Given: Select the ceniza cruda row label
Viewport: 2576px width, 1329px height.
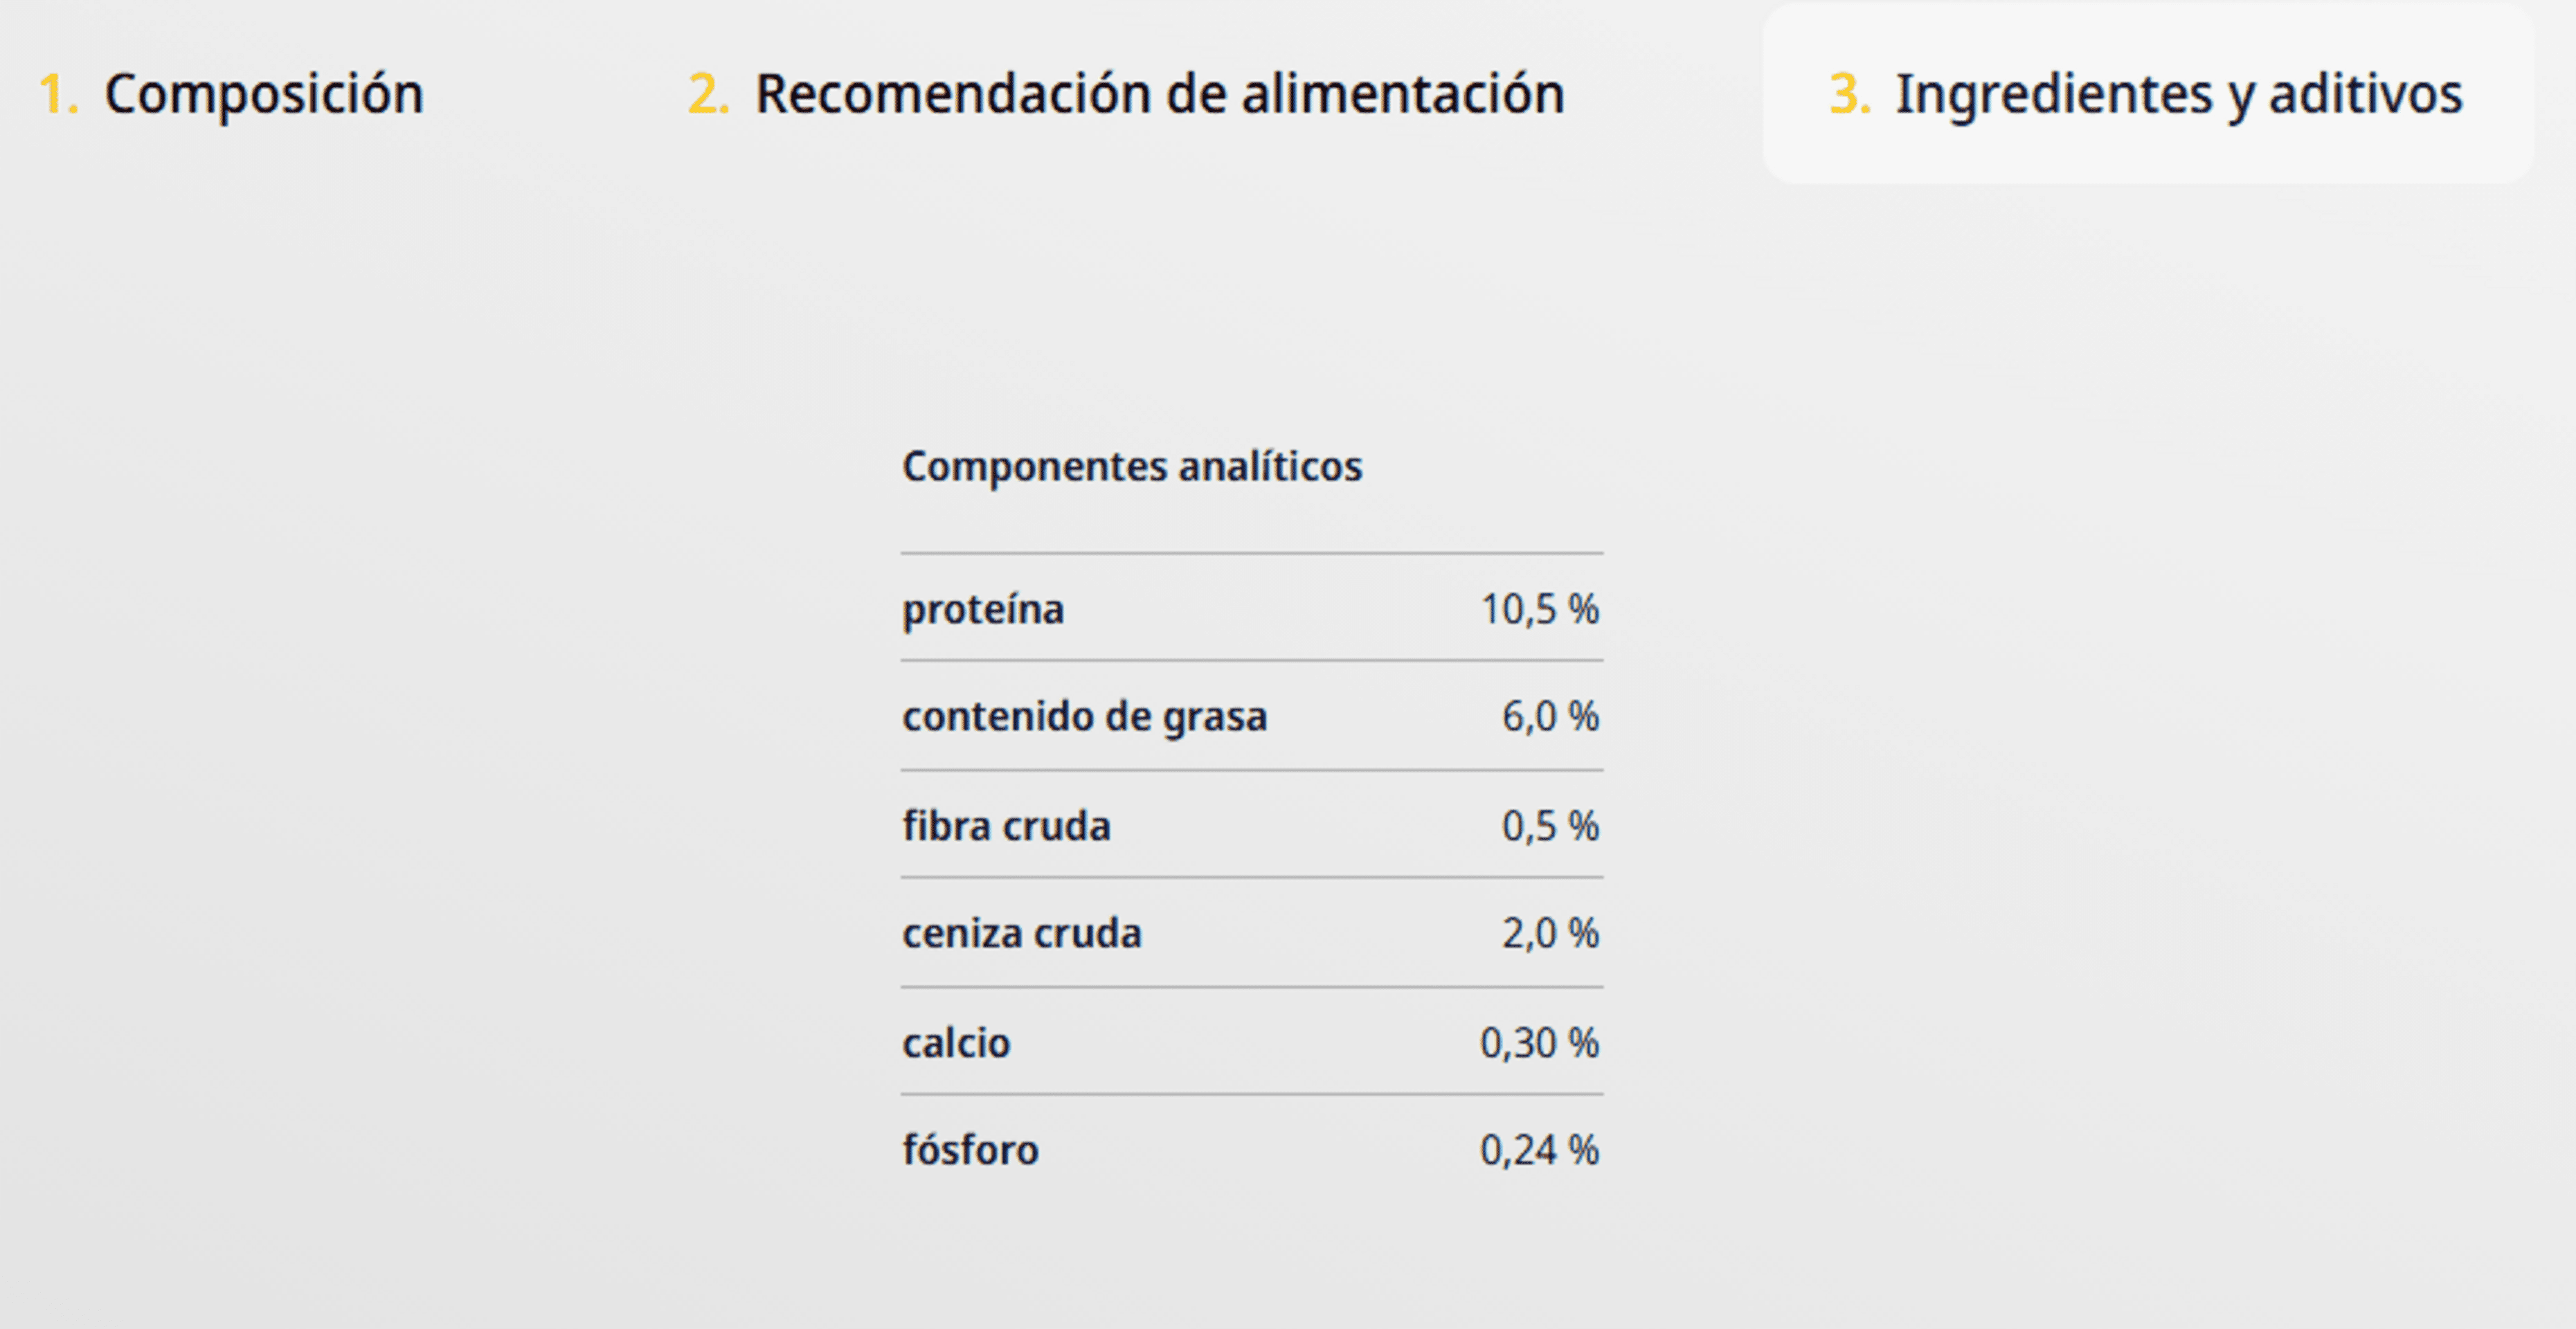Looking at the screenshot, I should pyautogui.click(x=1022, y=934).
